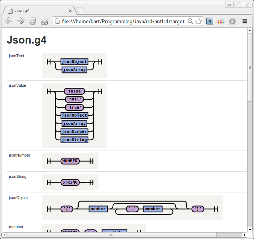Click jsonObject box in jsonText diagram
254x239 pixels.
coord(74,62)
